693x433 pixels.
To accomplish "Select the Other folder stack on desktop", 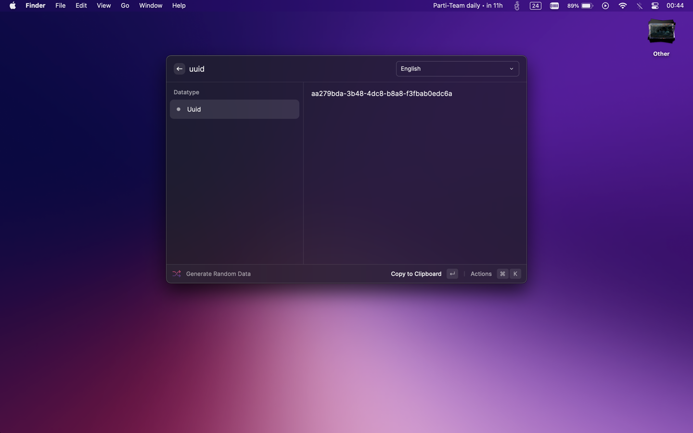I will [x=661, y=32].
